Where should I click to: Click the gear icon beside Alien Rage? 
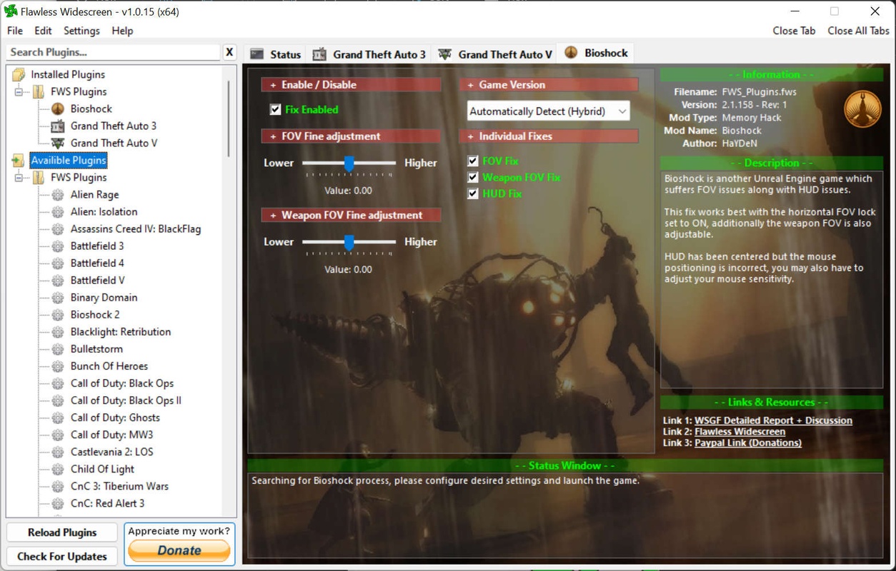58,194
